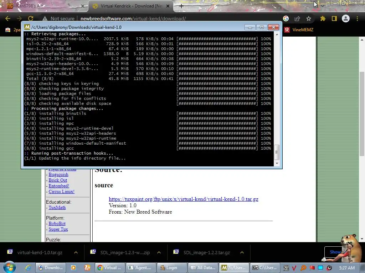Open the Google icon in the address bar

coord(286,18)
